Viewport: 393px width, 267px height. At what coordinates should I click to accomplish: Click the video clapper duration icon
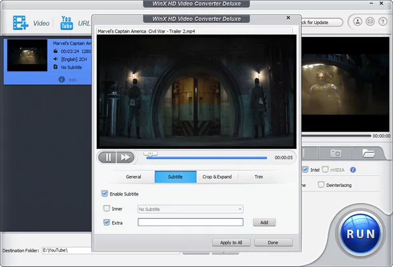click(55, 51)
